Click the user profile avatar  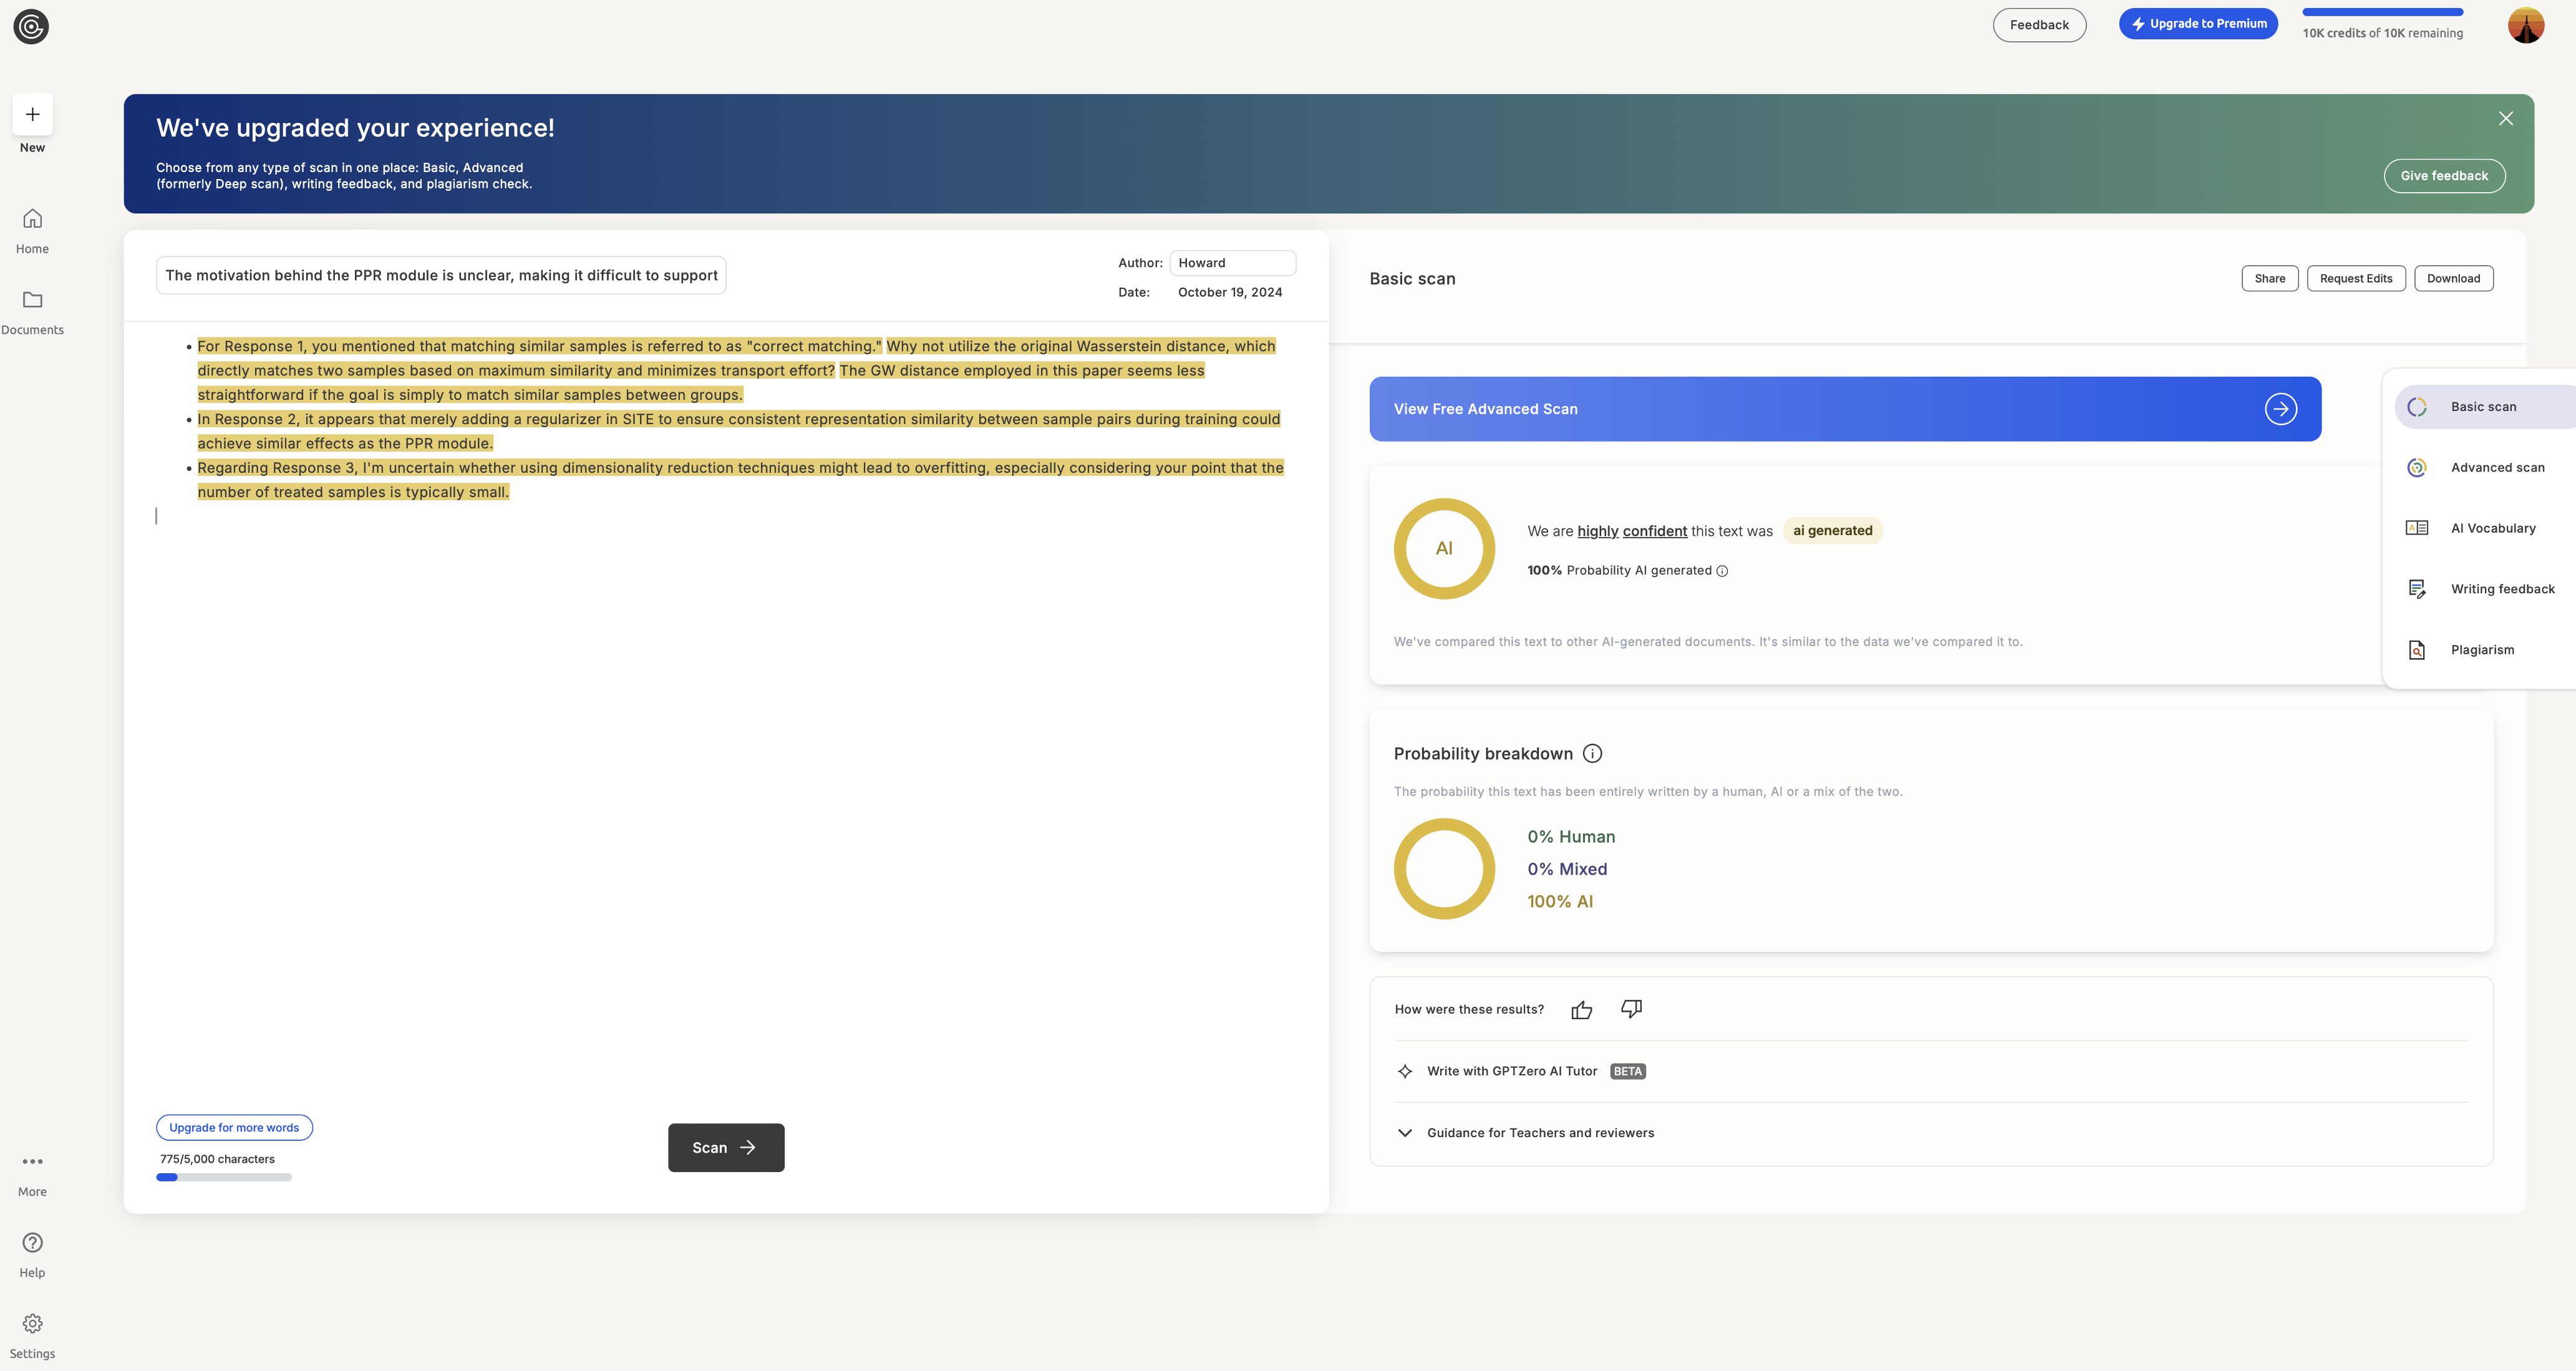point(2525,26)
